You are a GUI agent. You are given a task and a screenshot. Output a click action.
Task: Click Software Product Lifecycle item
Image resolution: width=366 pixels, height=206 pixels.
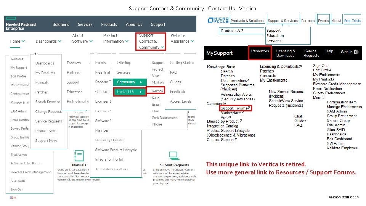pyautogui.click(x=116, y=150)
